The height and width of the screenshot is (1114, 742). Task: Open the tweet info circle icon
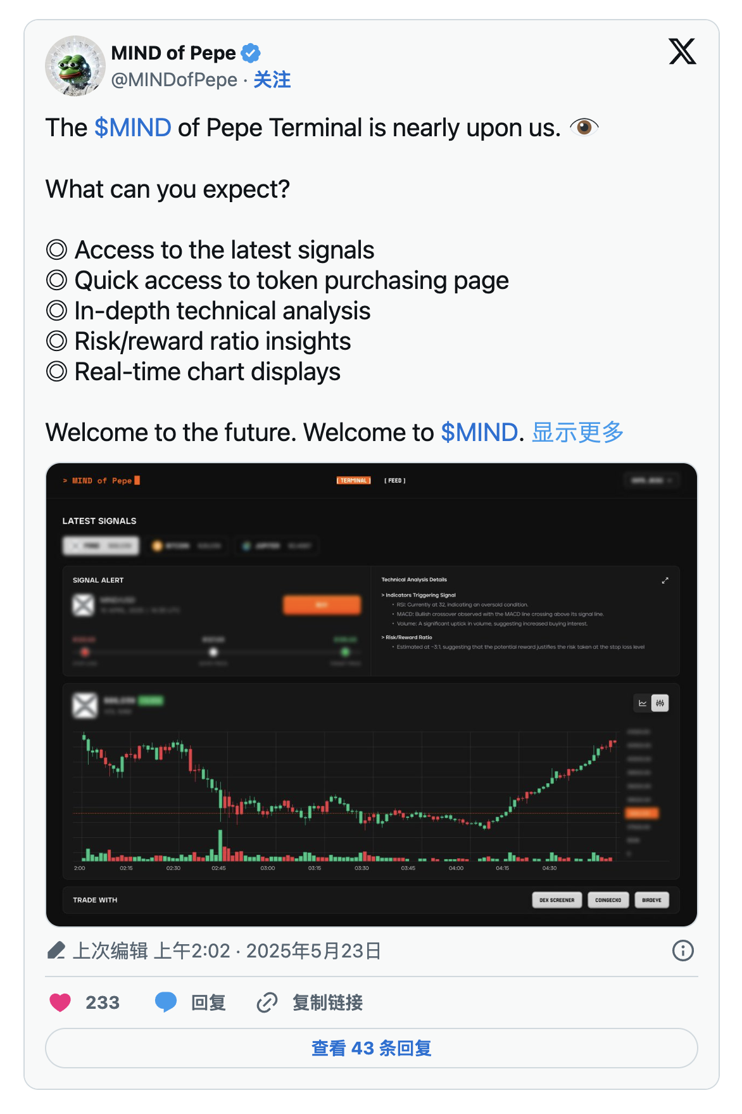point(682,951)
